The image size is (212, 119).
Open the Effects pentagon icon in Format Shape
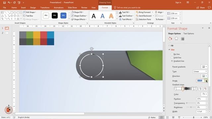click(x=176, y=39)
